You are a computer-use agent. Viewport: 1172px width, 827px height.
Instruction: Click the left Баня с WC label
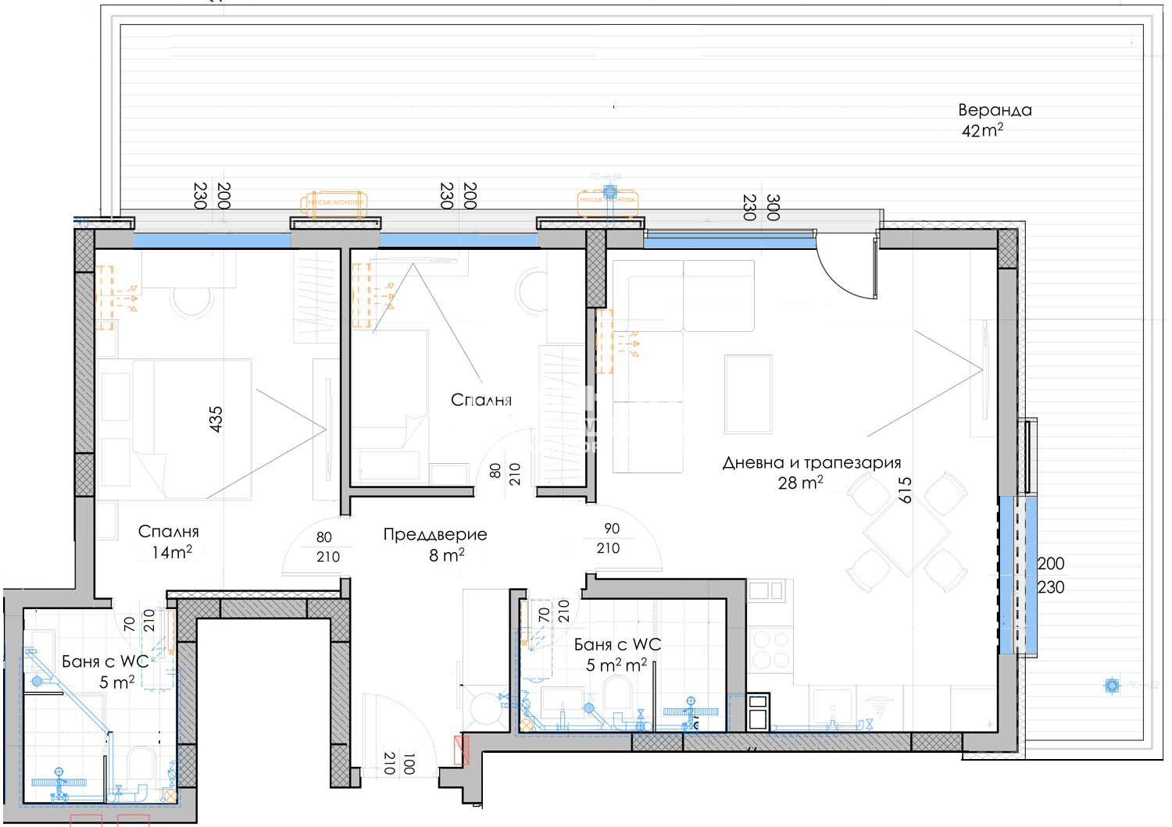(x=105, y=671)
